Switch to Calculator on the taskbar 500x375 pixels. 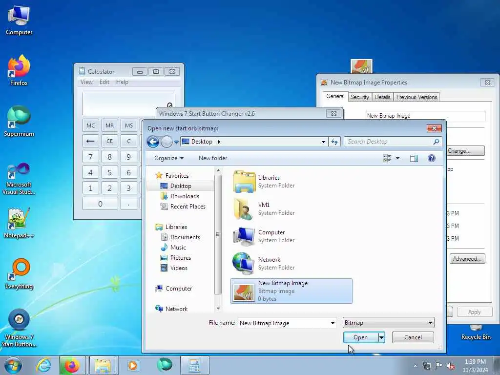[x=194, y=365]
